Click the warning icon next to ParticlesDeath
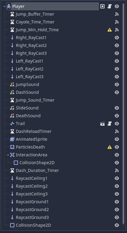 (110, 147)
